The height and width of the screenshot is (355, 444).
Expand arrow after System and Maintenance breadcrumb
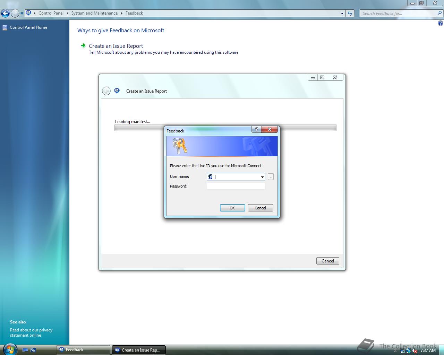click(121, 13)
